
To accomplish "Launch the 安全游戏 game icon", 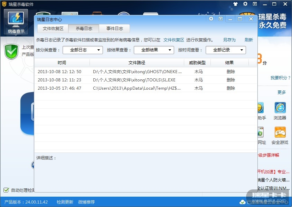I will 280,132.
